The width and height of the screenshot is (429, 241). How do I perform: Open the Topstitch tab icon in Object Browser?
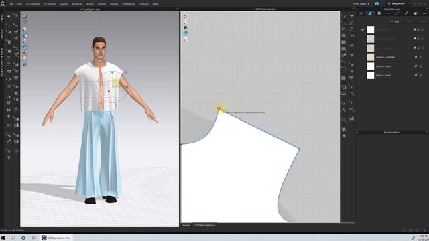[x=397, y=13]
